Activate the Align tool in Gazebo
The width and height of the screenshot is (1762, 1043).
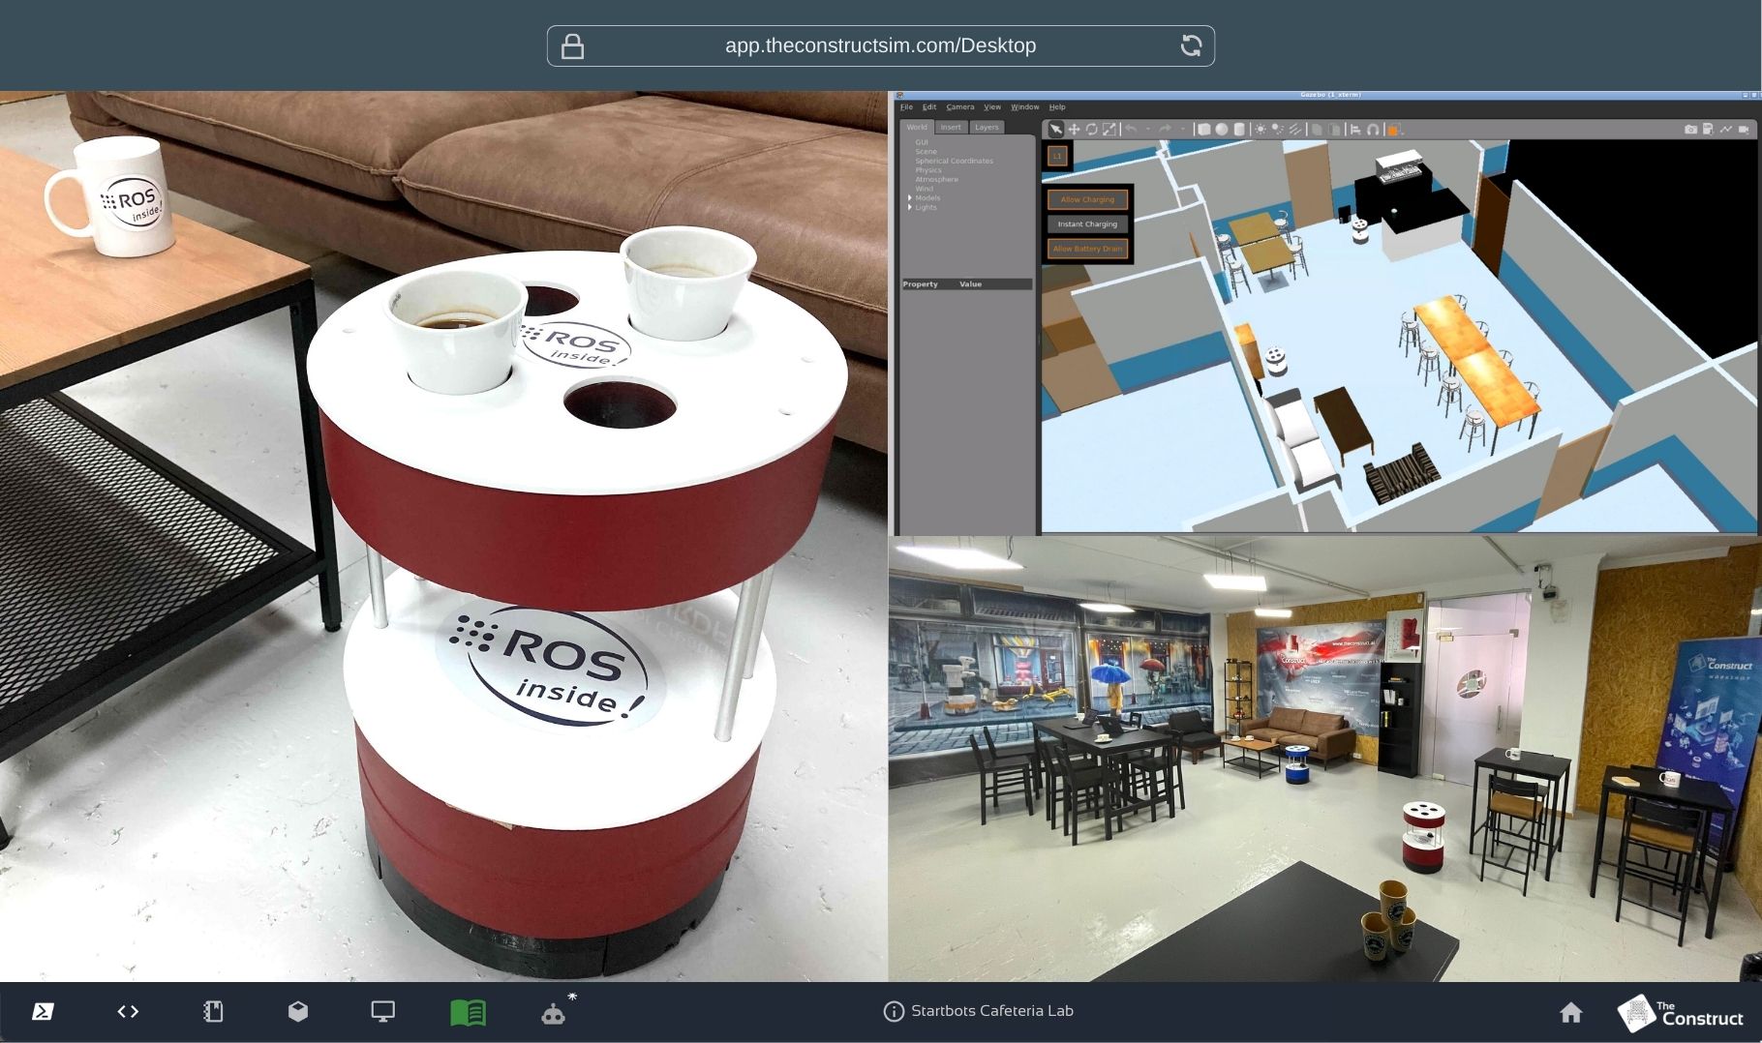(x=1355, y=130)
